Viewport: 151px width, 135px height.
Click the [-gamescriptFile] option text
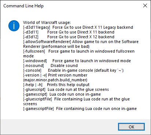(x=38, y=109)
